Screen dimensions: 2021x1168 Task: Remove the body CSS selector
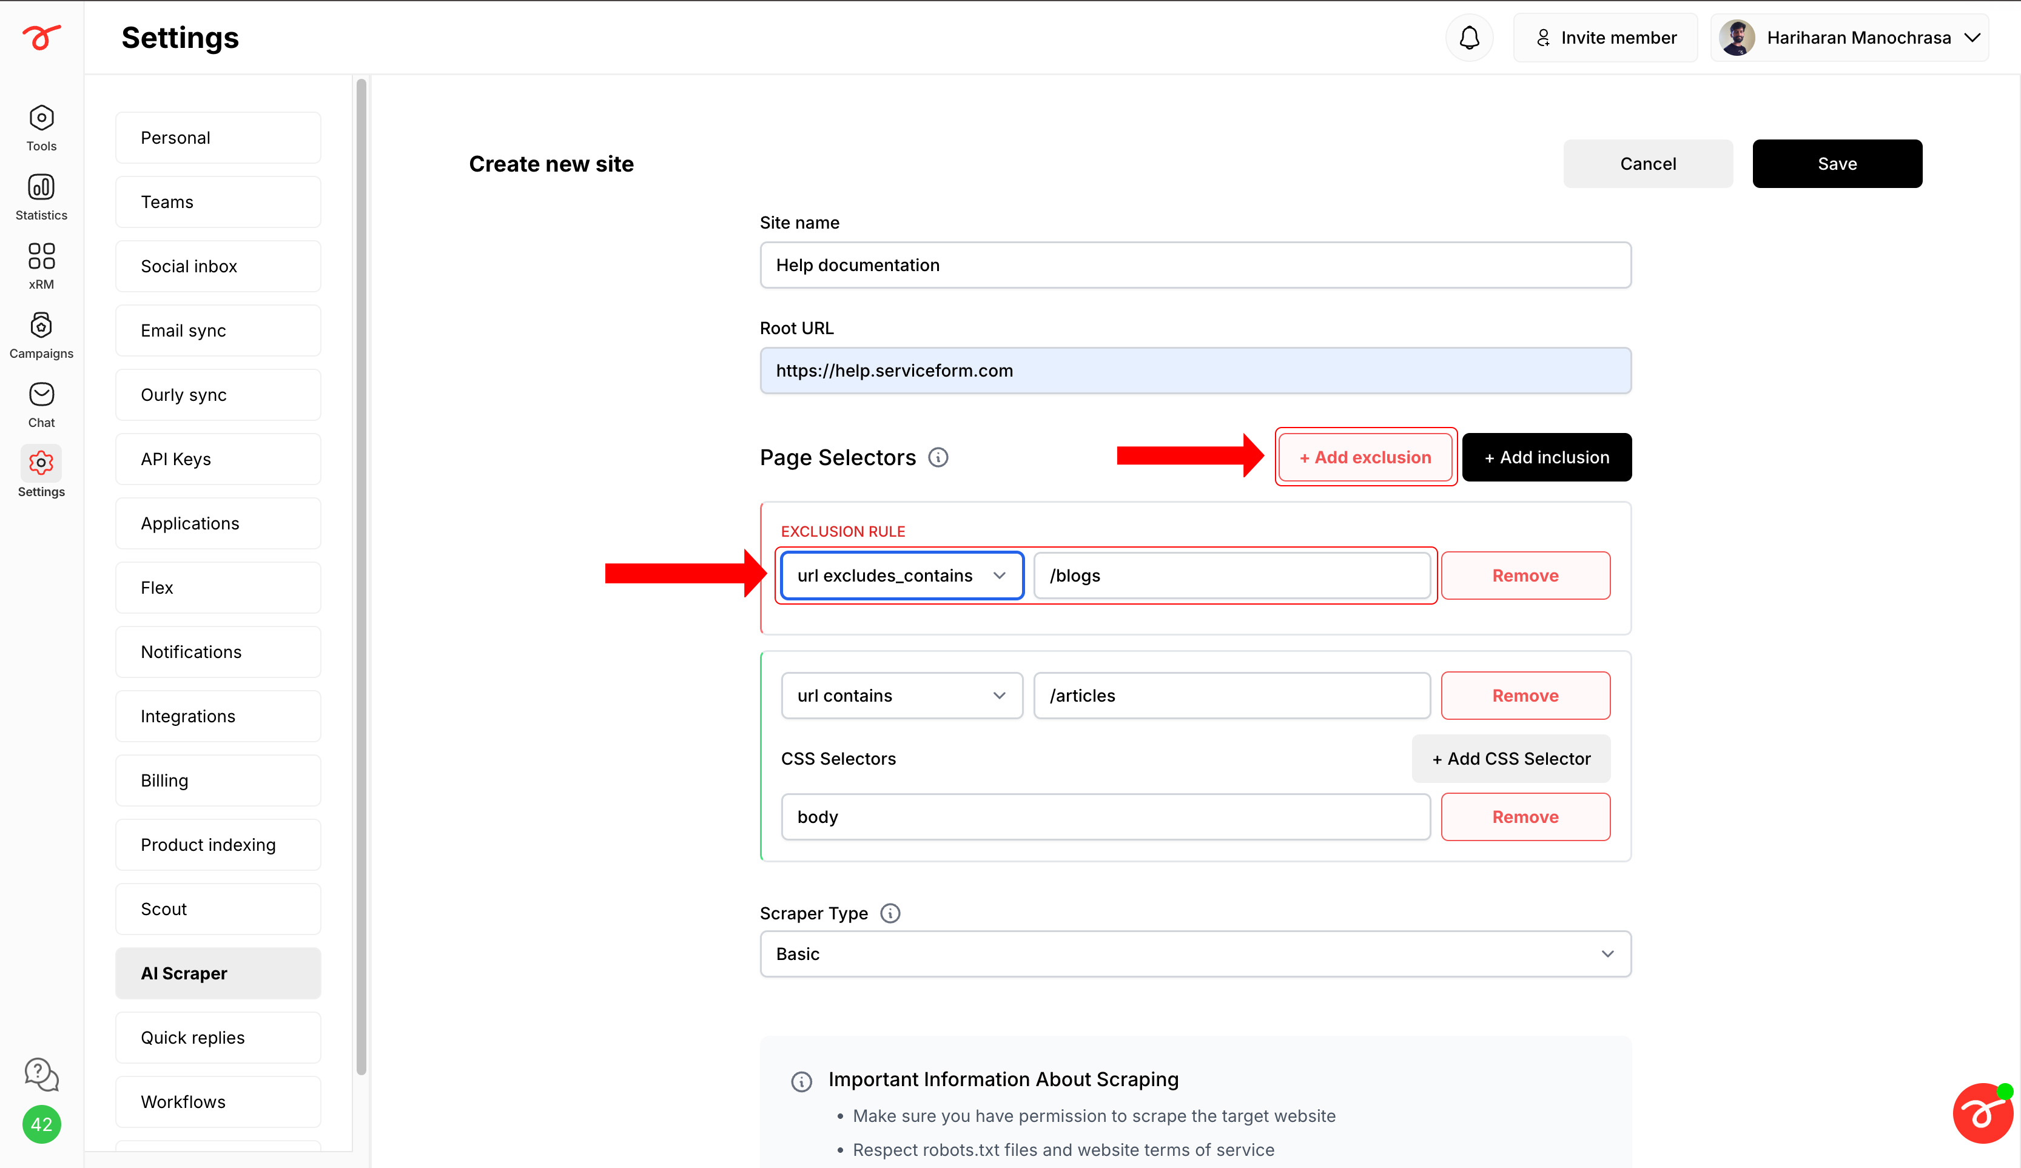(x=1525, y=816)
